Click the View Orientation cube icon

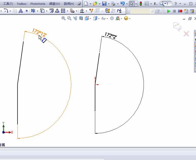[x=87, y=19]
